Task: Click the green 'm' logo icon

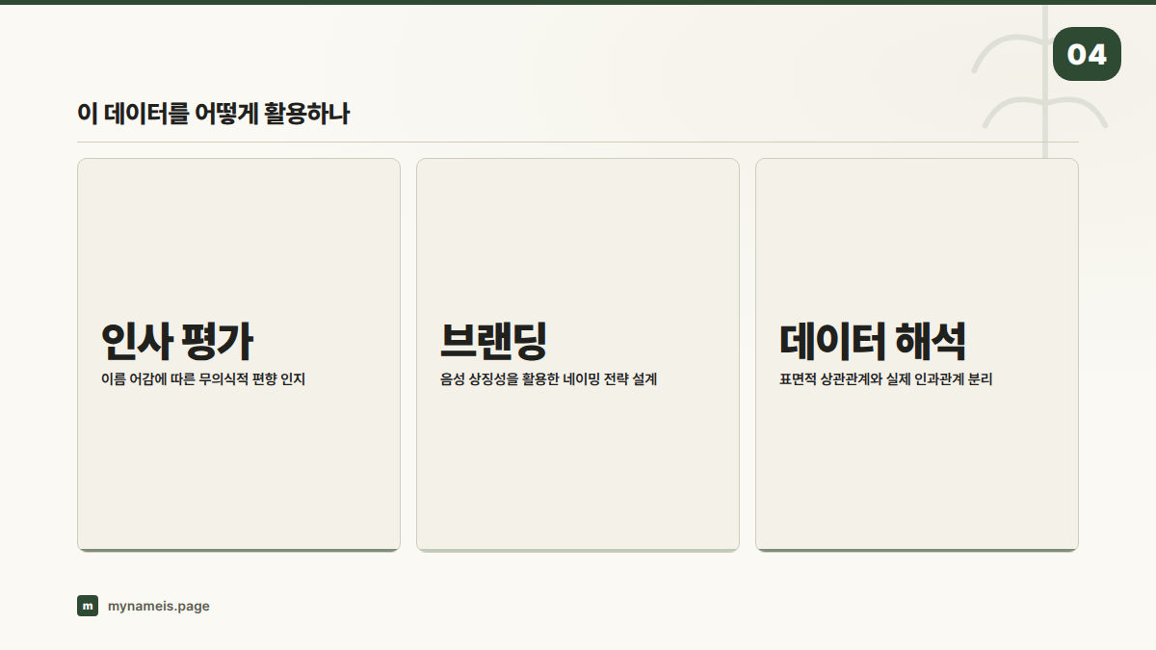Action: [88, 606]
